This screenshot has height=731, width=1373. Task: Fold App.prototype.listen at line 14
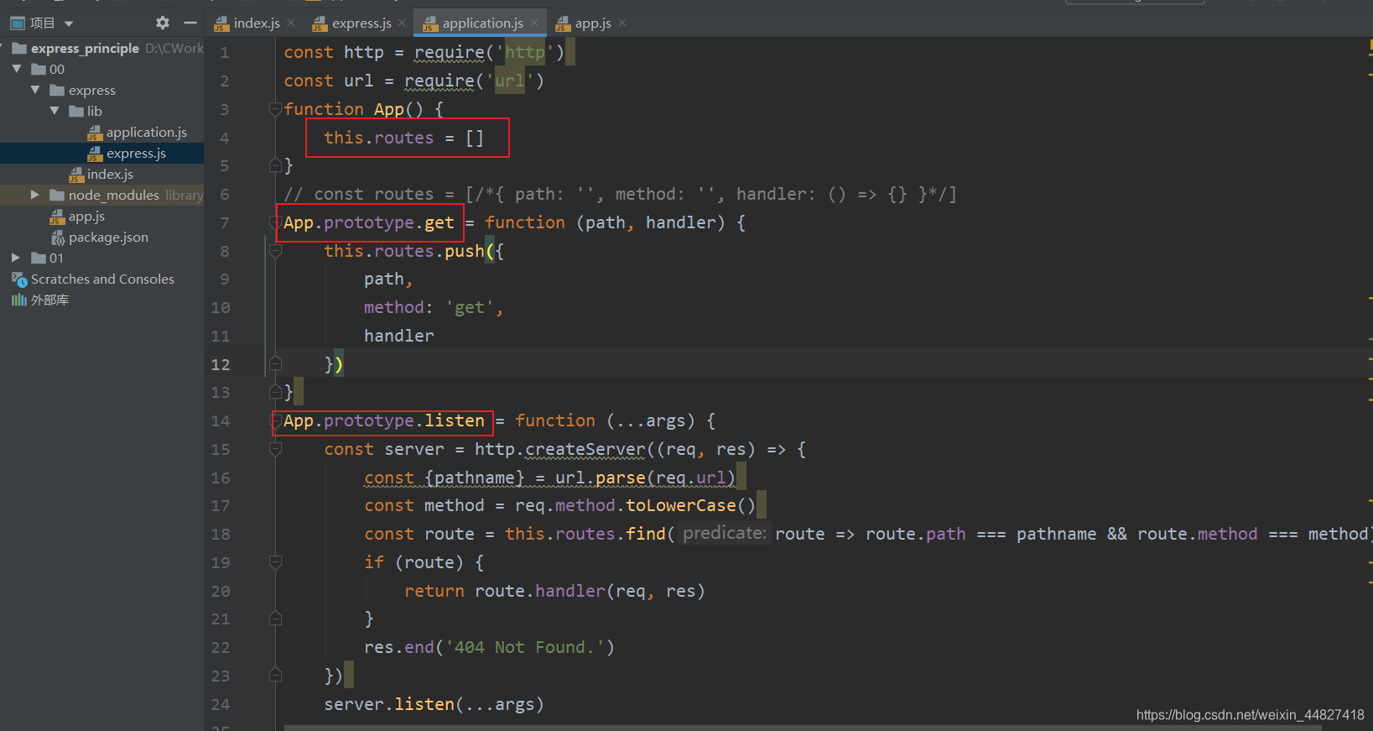point(275,420)
